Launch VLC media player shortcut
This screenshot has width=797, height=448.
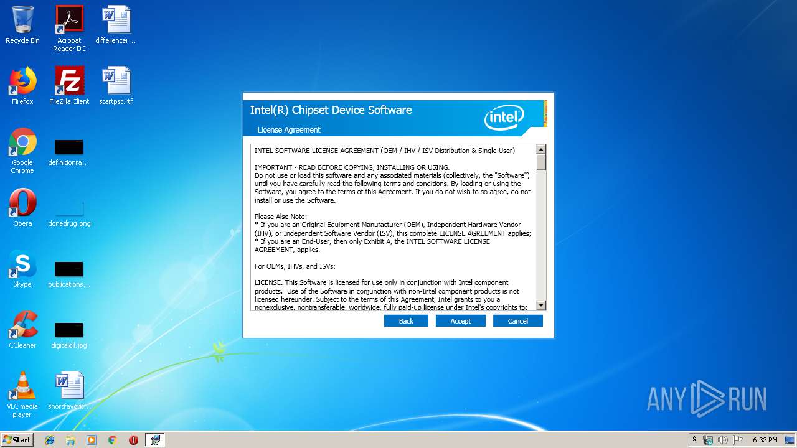[22, 394]
